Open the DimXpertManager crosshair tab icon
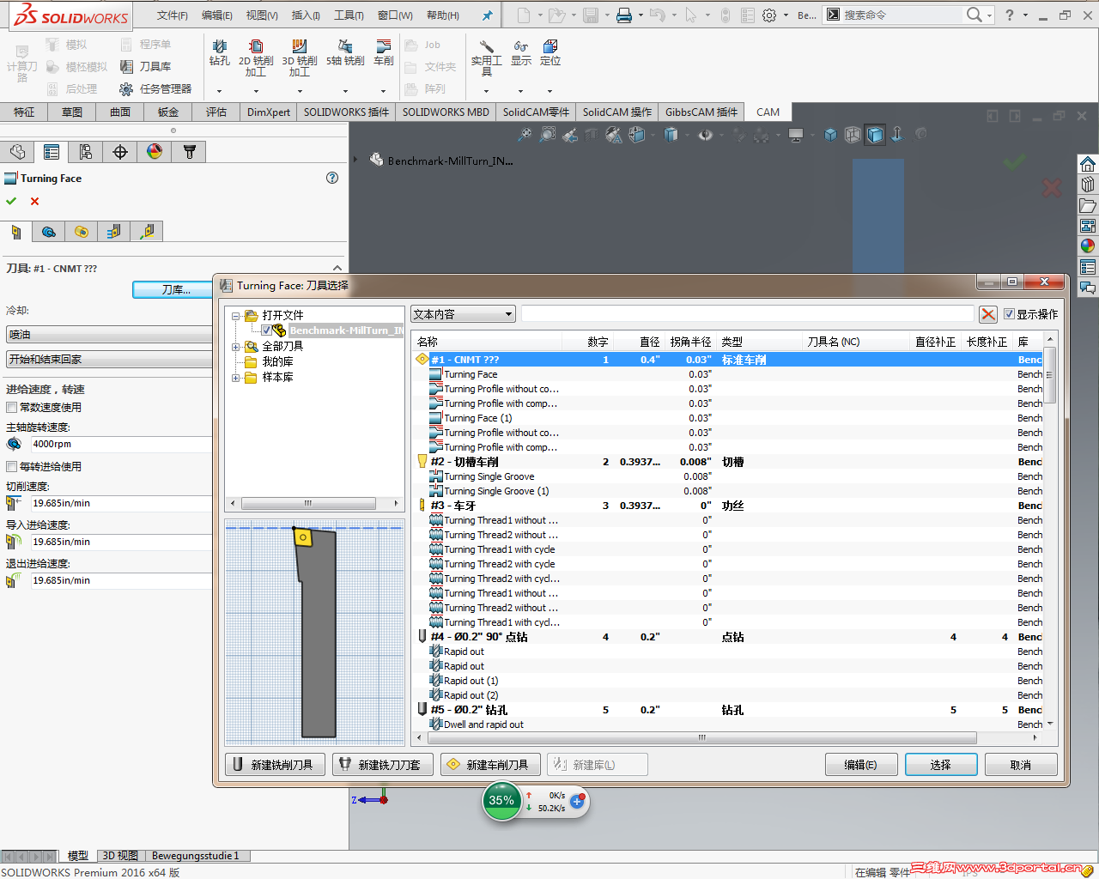Viewport: 1099px width, 879px height. pyautogui.click(x=120, y=152)
